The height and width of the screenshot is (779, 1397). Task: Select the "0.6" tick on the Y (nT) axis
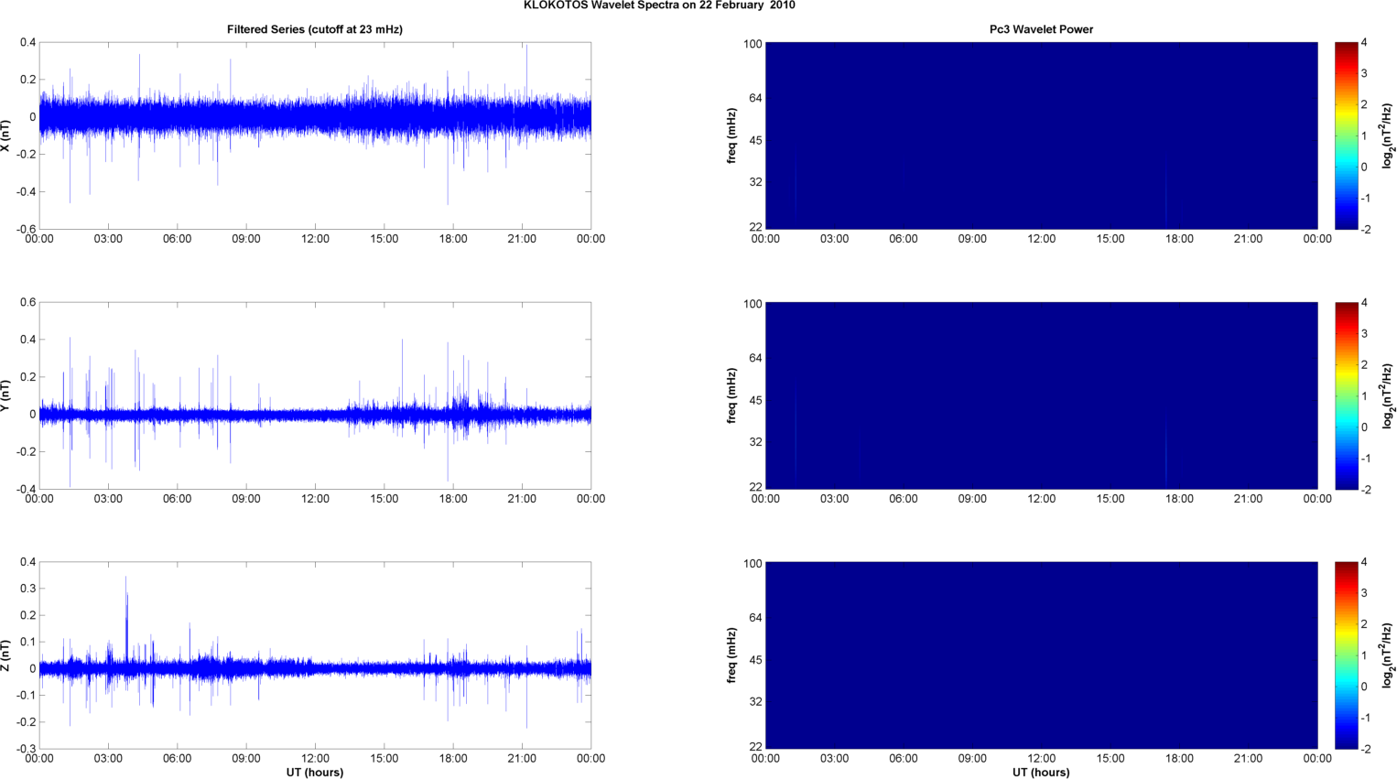(x=27, y=302)
